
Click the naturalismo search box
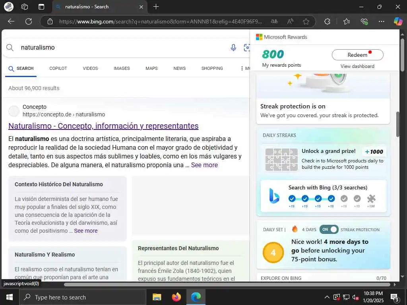[122, 48]
